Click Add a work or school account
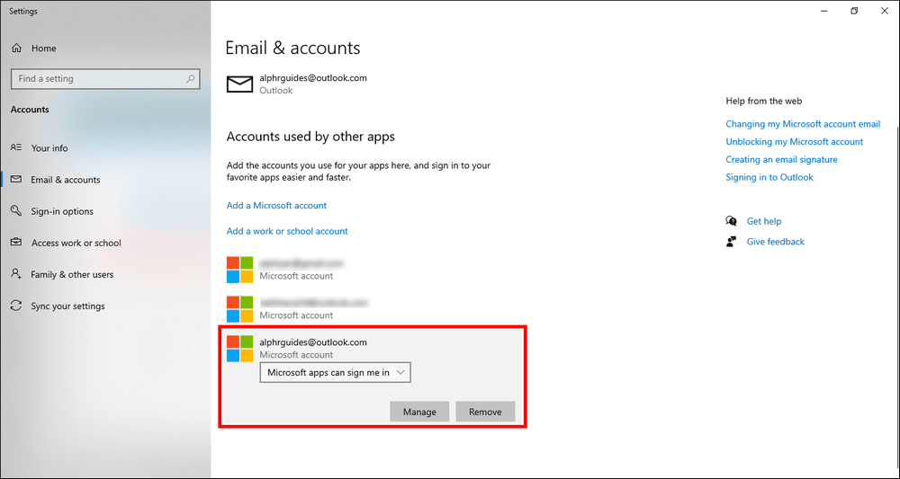Viewport: 900px width, 479px height. [287, 232]
